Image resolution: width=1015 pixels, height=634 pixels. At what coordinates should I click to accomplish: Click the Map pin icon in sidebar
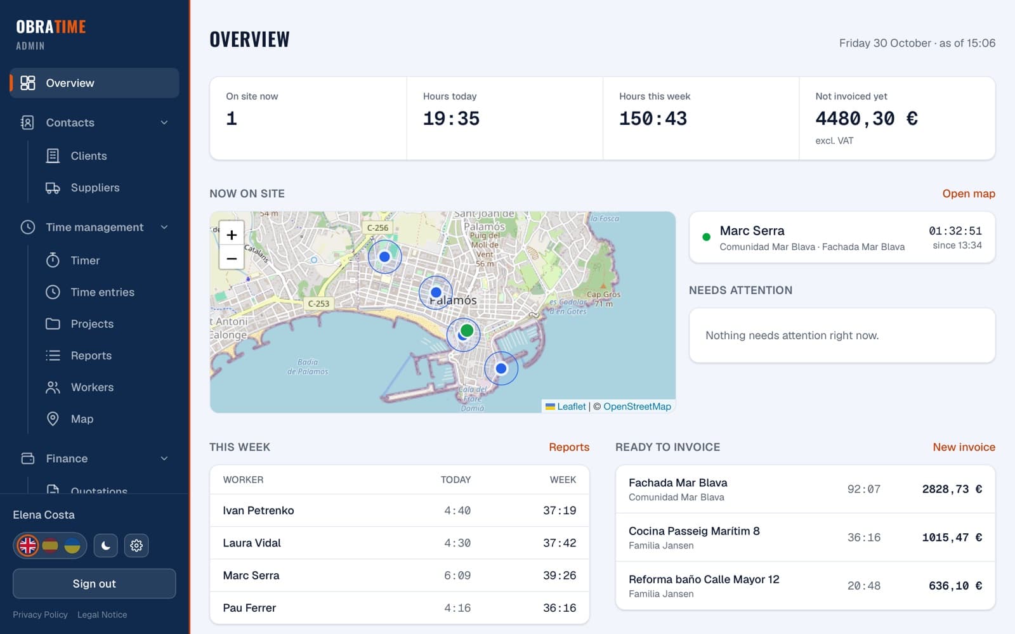tap(53, 419)
